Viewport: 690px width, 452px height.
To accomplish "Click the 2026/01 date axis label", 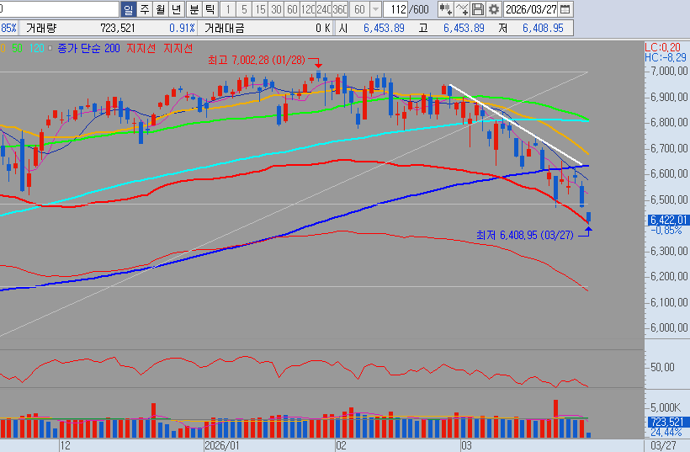I will (222, 445).
